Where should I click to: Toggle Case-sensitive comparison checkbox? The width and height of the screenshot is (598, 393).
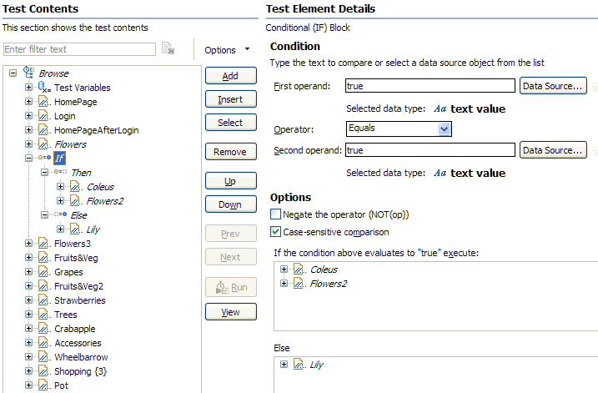[x=277, y=231]
